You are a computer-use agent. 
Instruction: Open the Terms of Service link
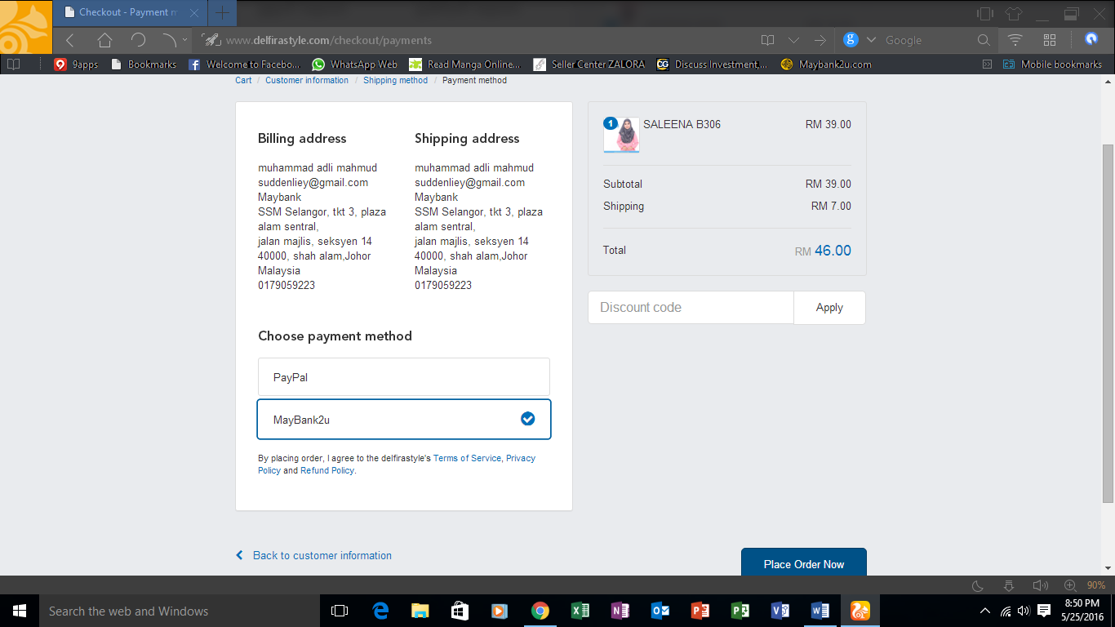(x=467, y=458)
